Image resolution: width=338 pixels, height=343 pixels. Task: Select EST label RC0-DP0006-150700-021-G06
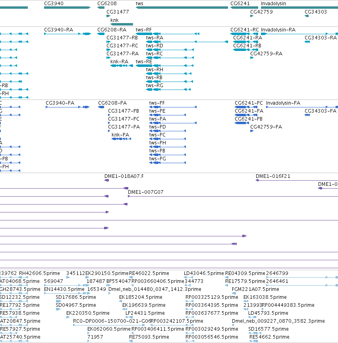pyautogui.click(x=112, y=321)
